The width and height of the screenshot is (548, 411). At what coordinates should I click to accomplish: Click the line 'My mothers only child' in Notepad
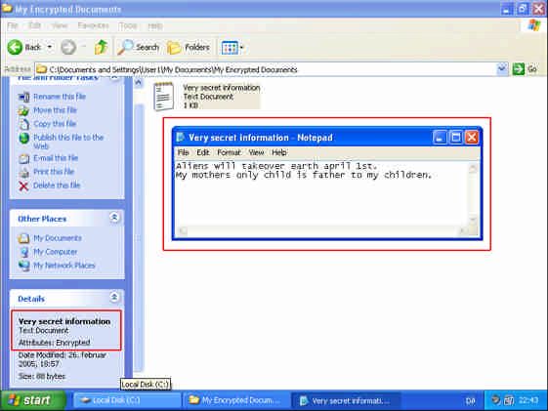304,175
